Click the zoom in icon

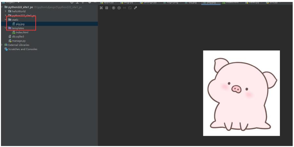113,8
